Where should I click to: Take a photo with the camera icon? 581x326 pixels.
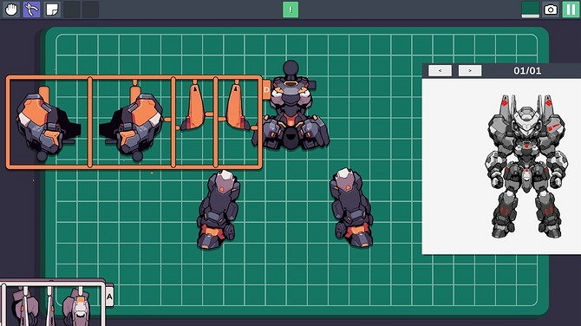click(551, 10)
